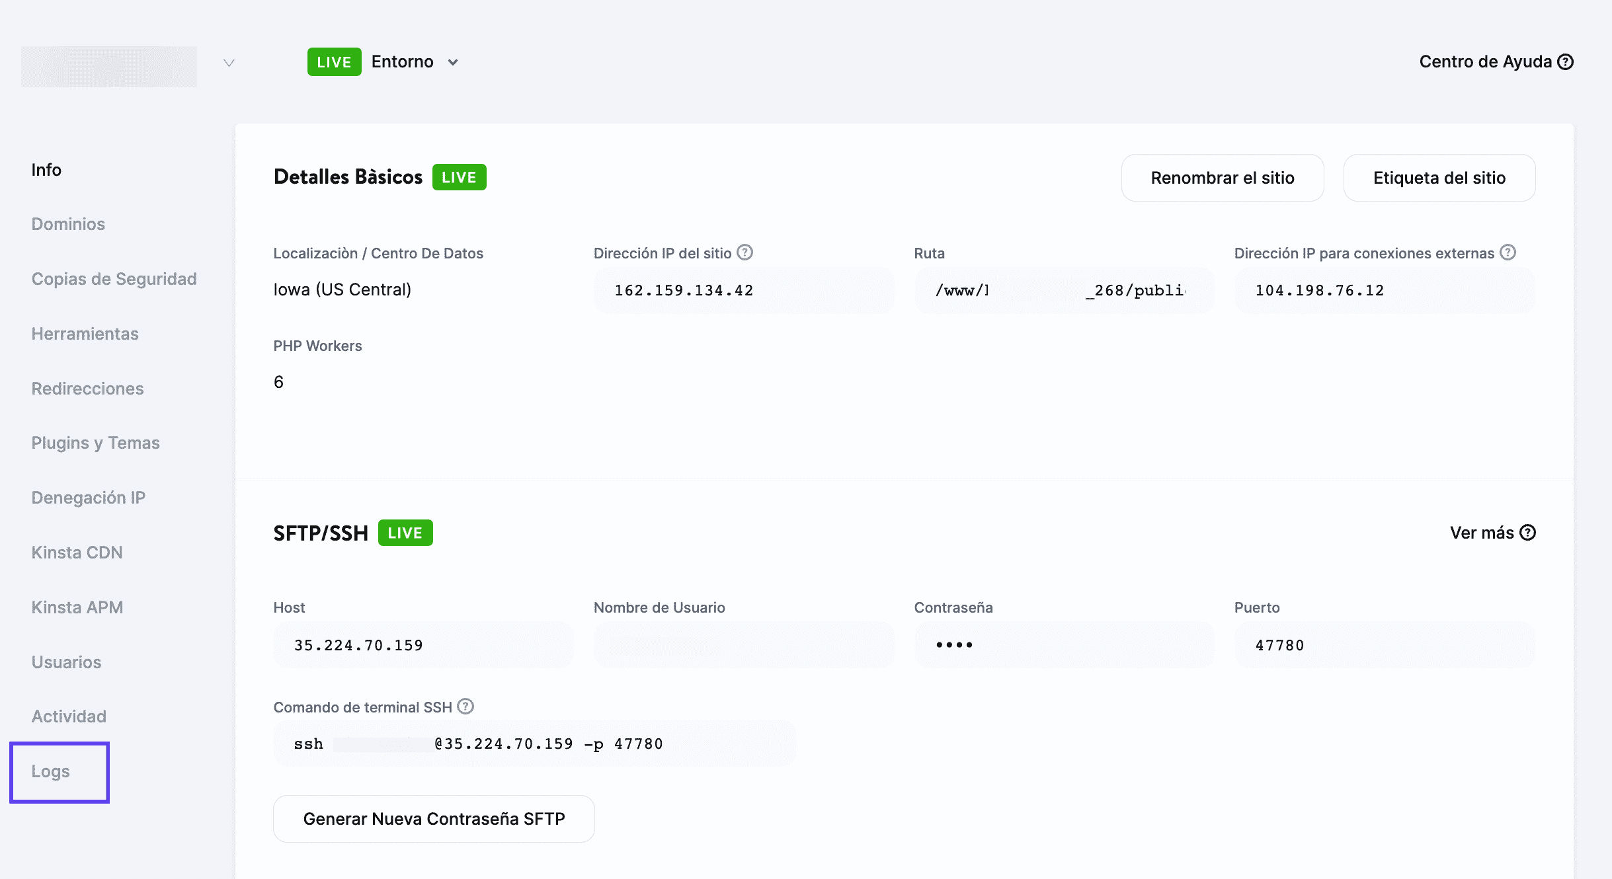Open the Dominios section
The height and width of the screenshot is (879, 1612).
click(x=68, y=223)
